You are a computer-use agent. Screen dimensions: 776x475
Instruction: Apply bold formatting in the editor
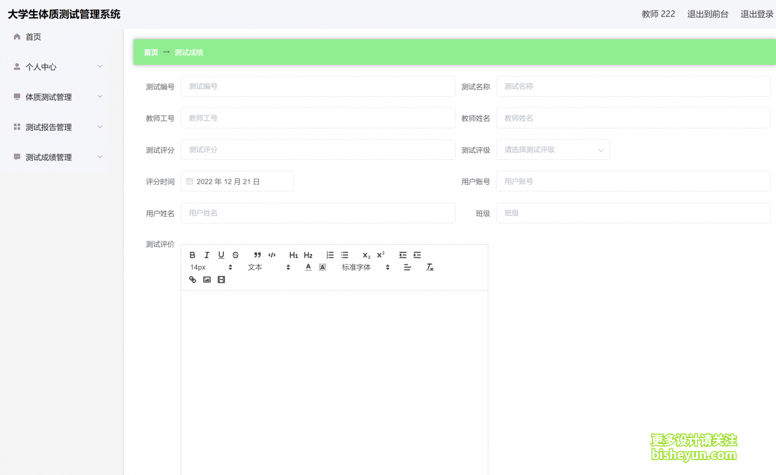[x=192, y=255]
